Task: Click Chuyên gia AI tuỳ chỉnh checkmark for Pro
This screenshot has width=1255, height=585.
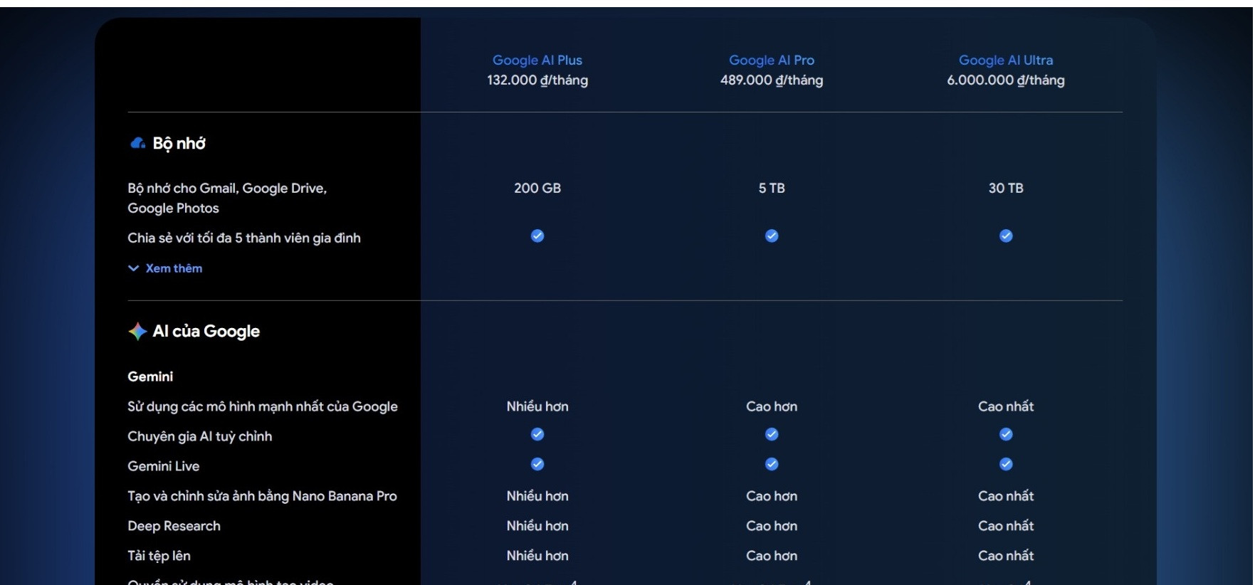Action: tap(772, 435)
